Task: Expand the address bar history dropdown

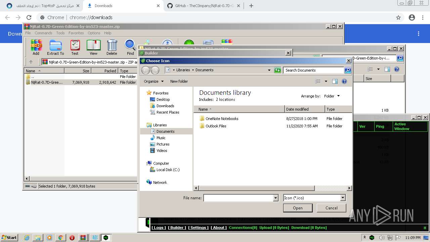Action: [269, 70]
